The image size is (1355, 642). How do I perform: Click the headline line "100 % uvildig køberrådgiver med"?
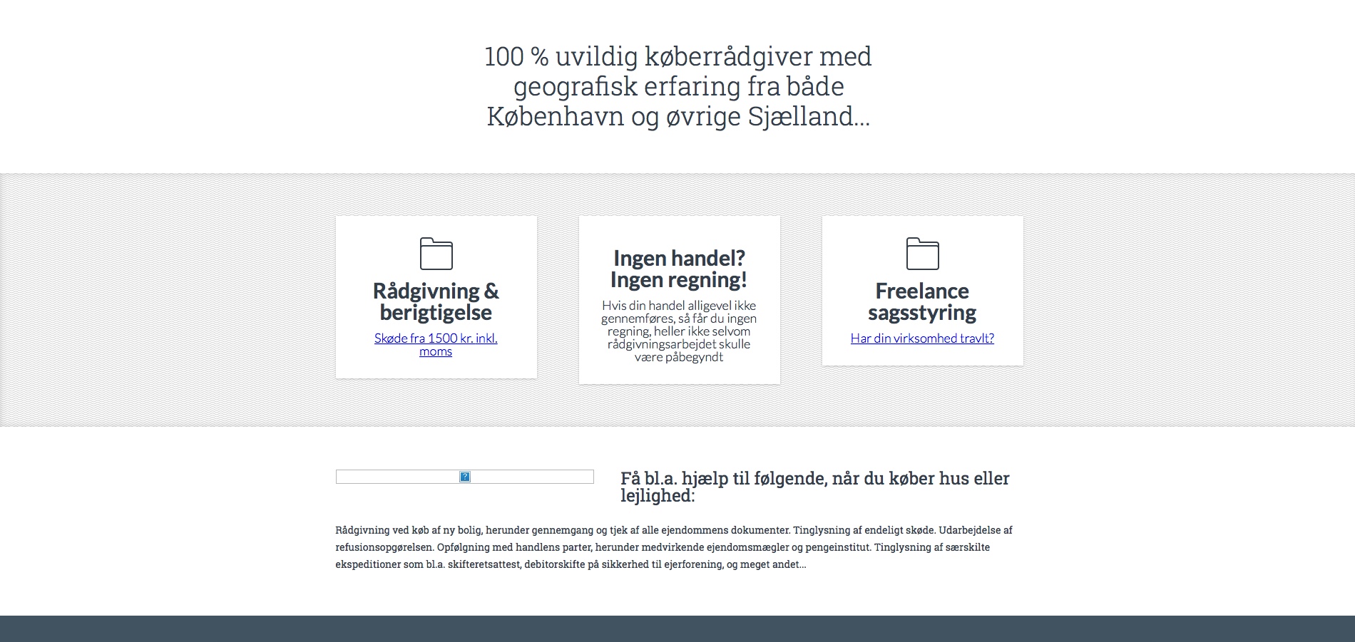coord(677,56)
